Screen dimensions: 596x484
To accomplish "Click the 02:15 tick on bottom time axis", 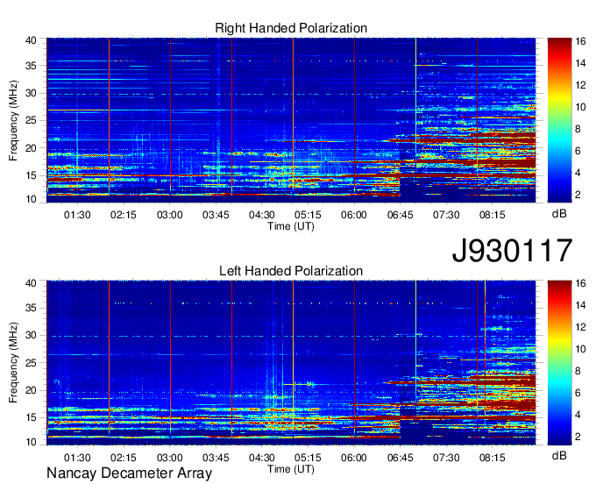I will [124, 458].
